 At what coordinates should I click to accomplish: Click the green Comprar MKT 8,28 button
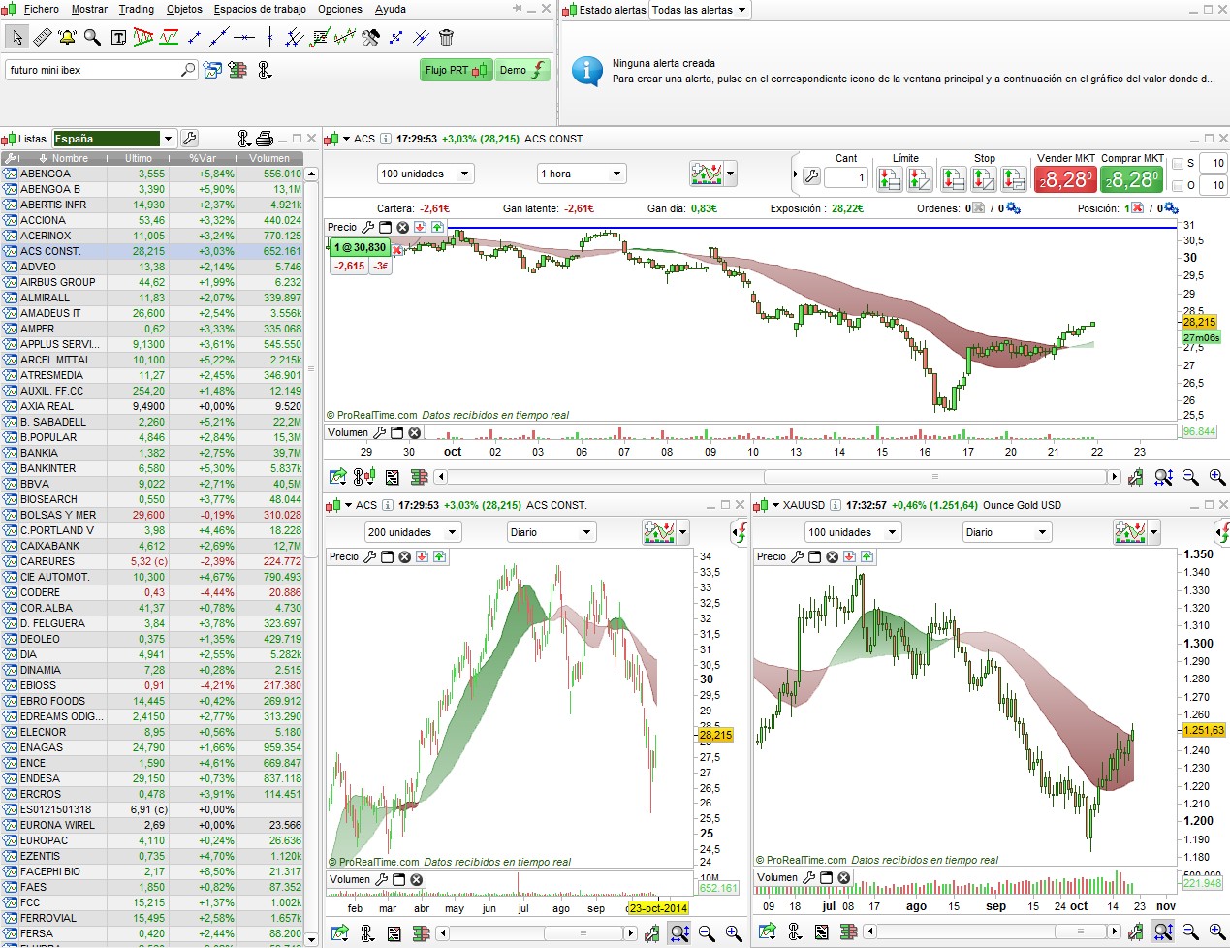1132,179
